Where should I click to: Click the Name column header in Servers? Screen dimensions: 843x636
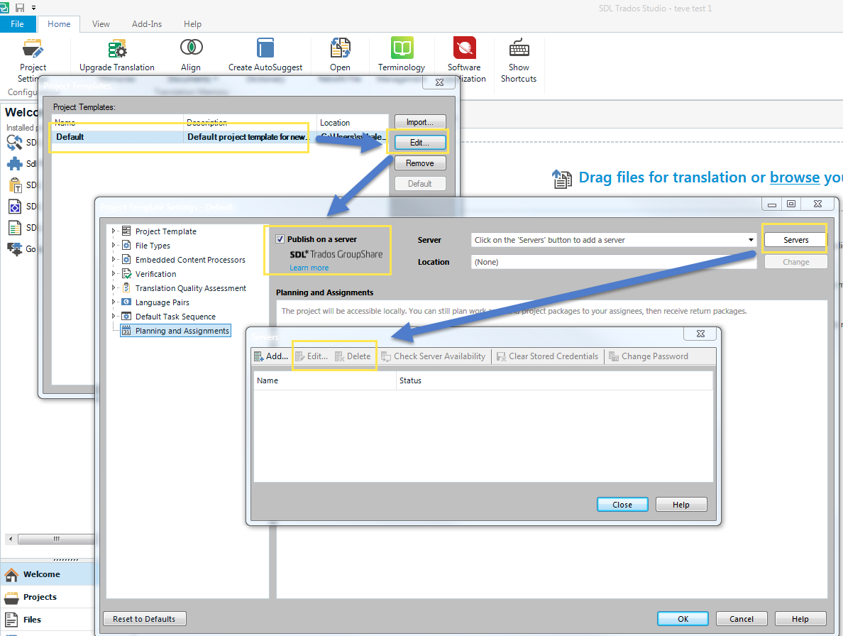coord(324,380)
